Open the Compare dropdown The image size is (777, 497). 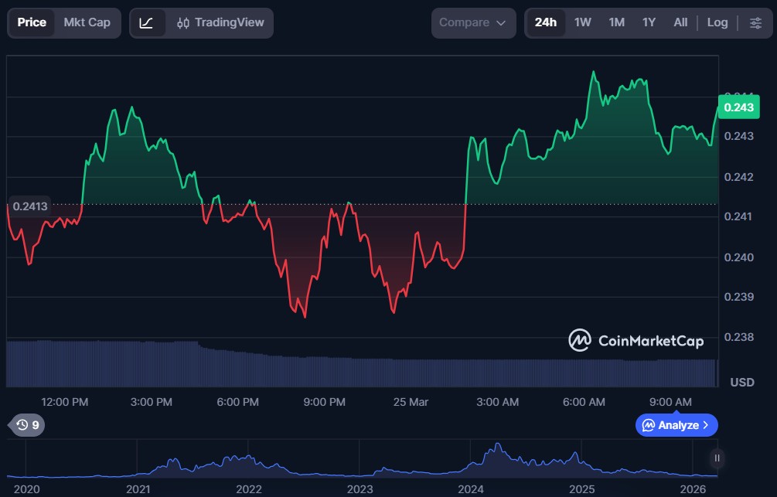(472, 23)
